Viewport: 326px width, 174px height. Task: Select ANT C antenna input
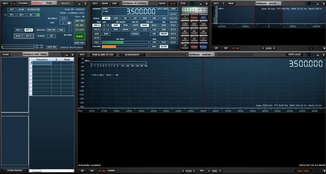19,30
